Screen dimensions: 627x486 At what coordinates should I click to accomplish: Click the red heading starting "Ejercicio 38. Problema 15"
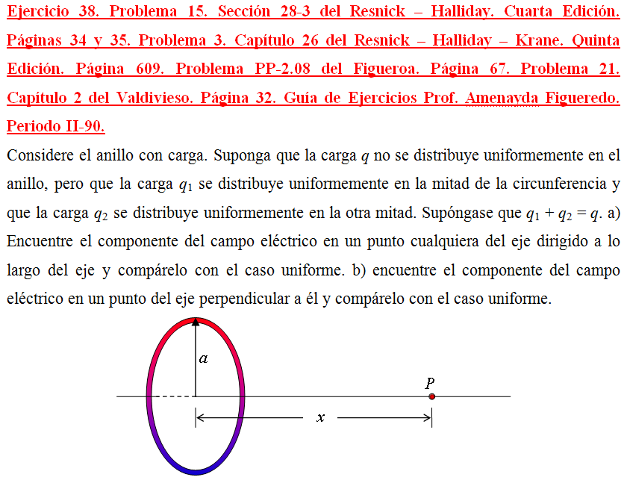(313, 69)
